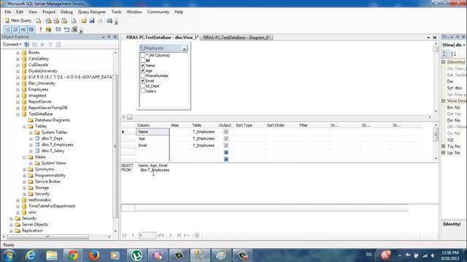The height and width of the screenshot is (262, 467).
Task: Open the Query Designer menu
Action: (92, 12)
